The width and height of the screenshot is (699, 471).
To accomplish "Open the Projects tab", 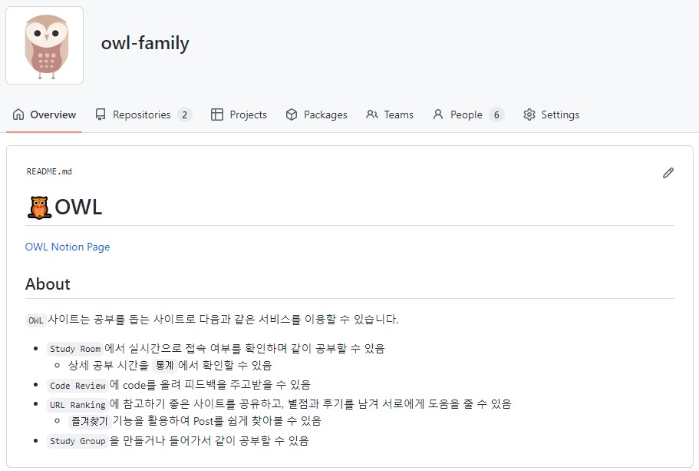I will 248,114.
